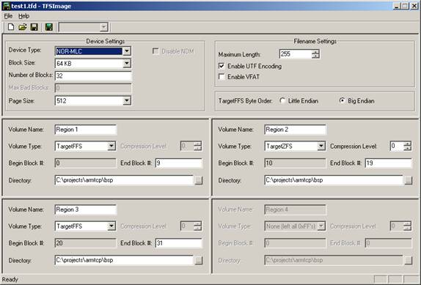Open the Block Size dropdown

pyautogui.click(x=127, y=64)
